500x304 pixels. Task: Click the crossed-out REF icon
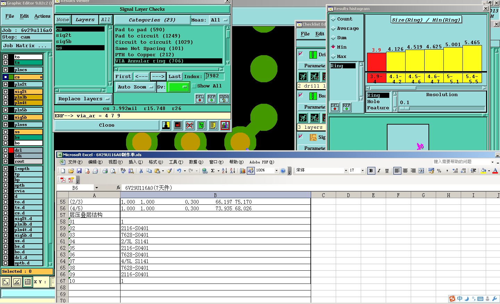pos(190,125)
